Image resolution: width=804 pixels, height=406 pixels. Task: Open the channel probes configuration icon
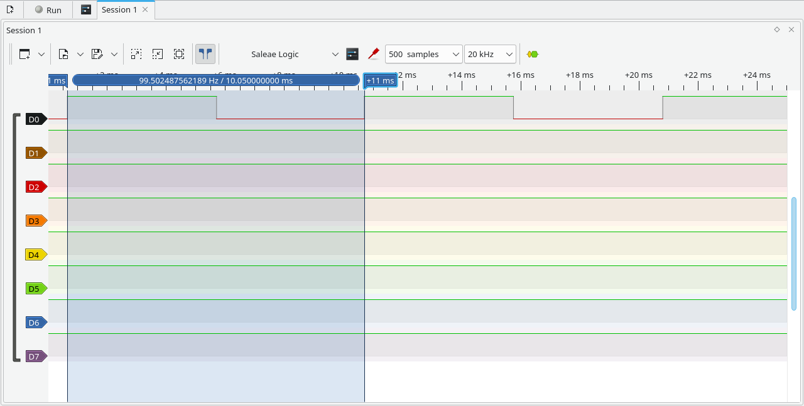[374, 54]
